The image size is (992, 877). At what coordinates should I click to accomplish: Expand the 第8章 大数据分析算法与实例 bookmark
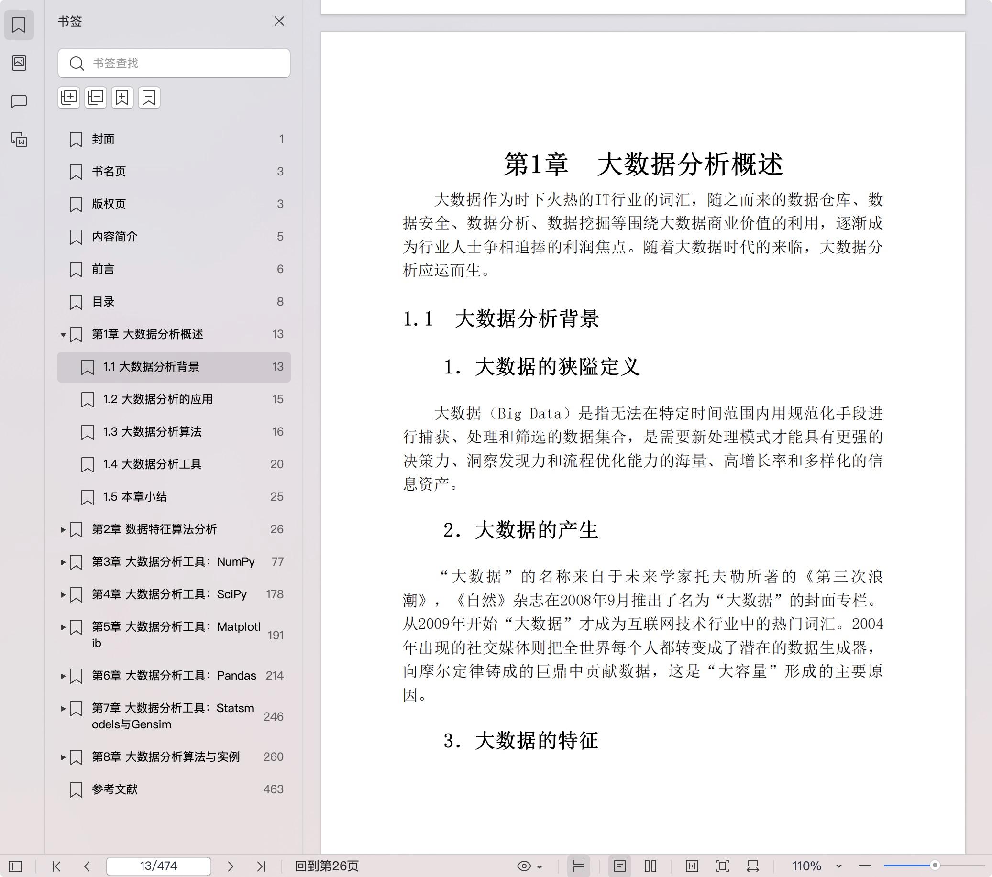click(x=63, y=756)
